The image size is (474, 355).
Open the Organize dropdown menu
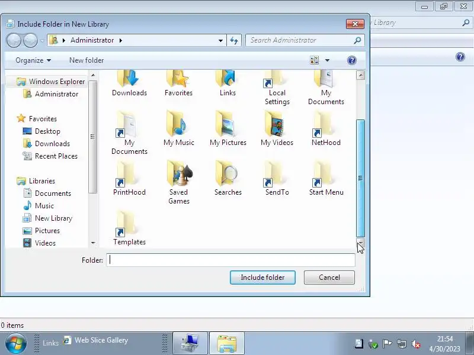pos(33,60)
